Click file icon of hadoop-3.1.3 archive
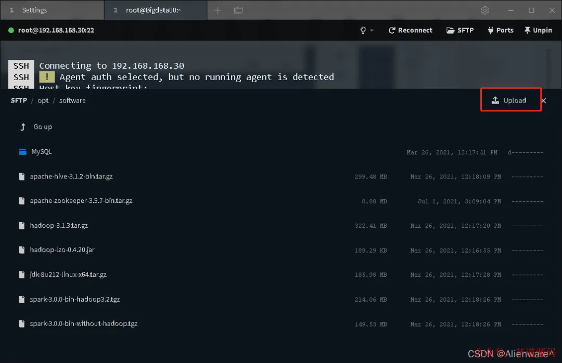The width and height of the screenshot is (562, 363). point(22,225)
